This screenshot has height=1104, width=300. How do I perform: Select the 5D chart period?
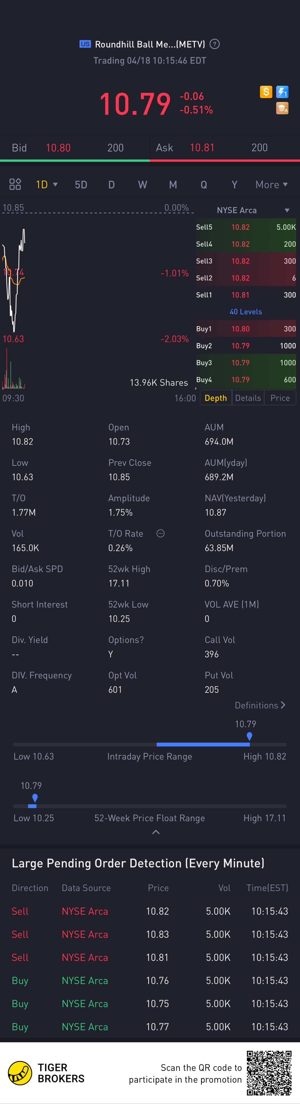point(81,185)
